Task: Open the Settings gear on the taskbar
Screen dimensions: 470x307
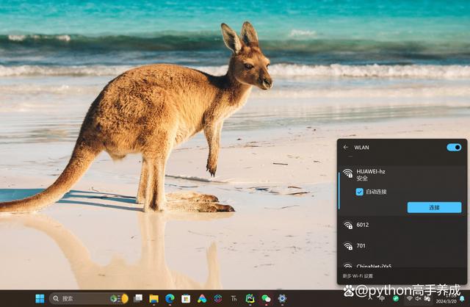Action: (282, 299)
